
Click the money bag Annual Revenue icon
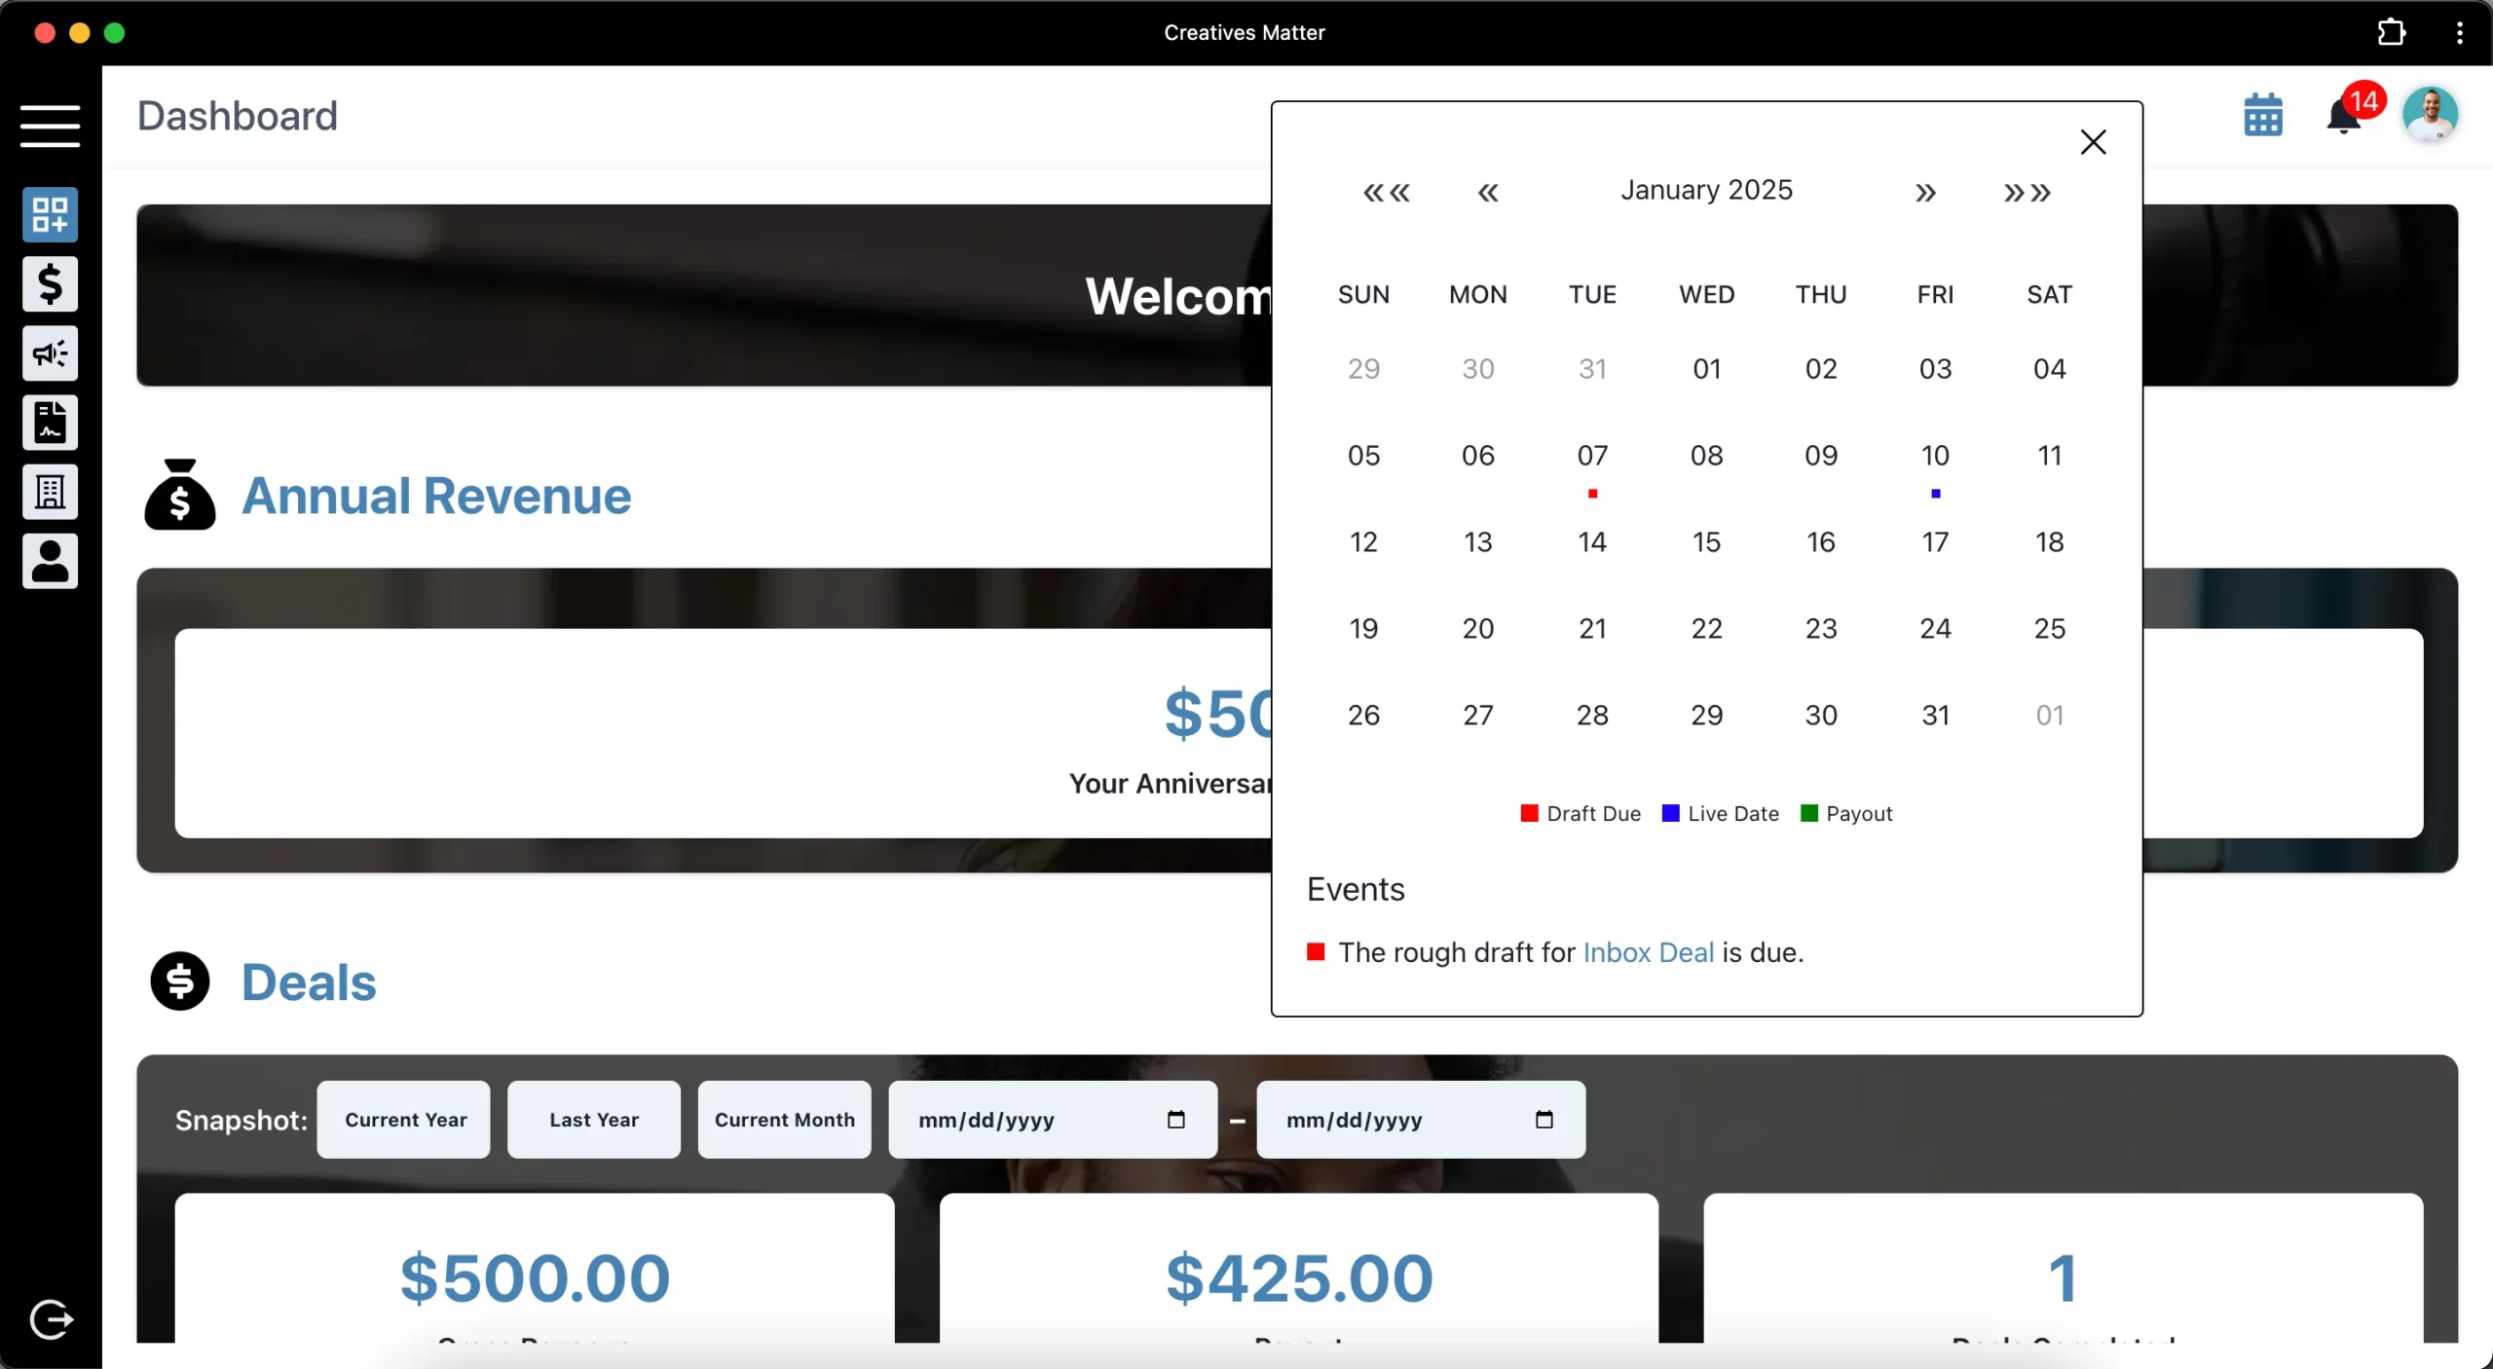click(180, 494)
